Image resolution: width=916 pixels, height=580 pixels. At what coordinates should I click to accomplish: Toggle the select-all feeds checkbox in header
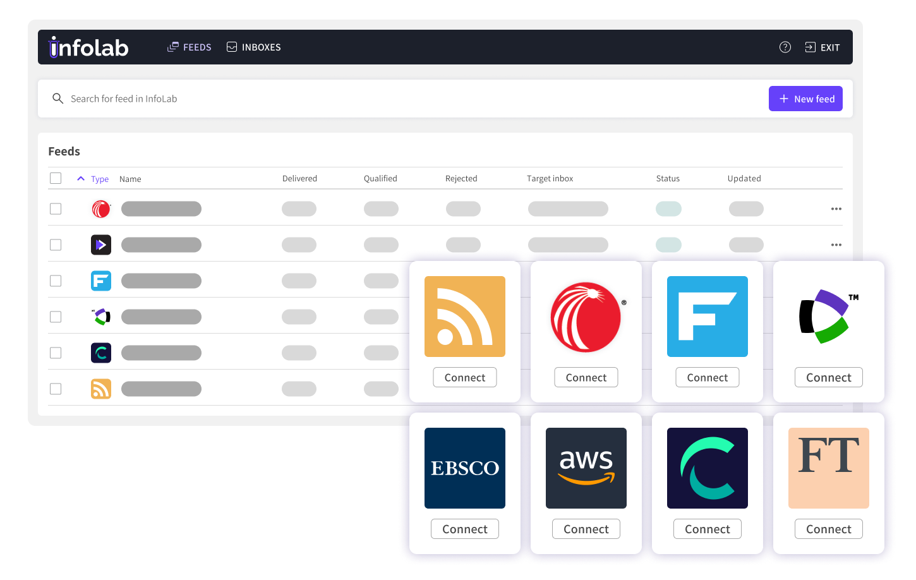(x=56, y=178)
